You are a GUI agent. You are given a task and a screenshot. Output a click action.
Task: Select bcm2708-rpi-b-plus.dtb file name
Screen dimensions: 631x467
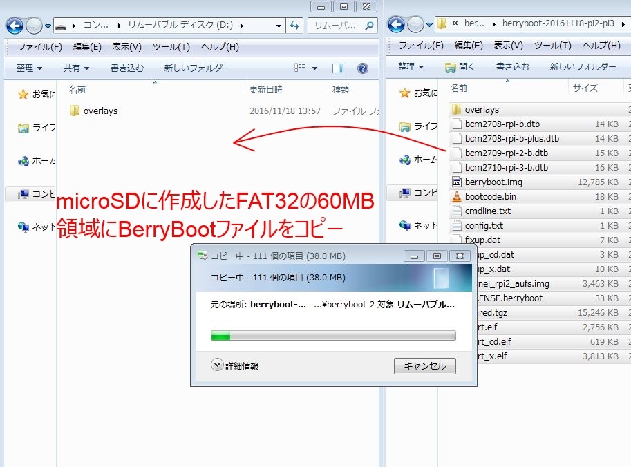tap(512, 138)
